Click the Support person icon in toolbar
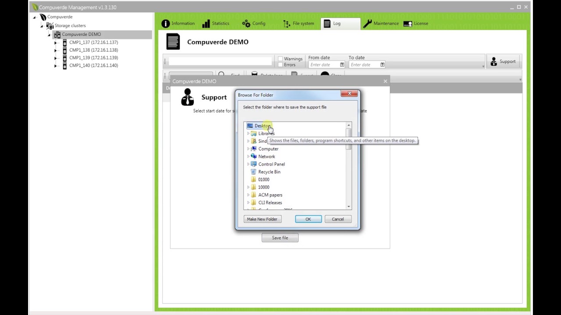Viewport: 561px width, 315px height. click(494, 62)
